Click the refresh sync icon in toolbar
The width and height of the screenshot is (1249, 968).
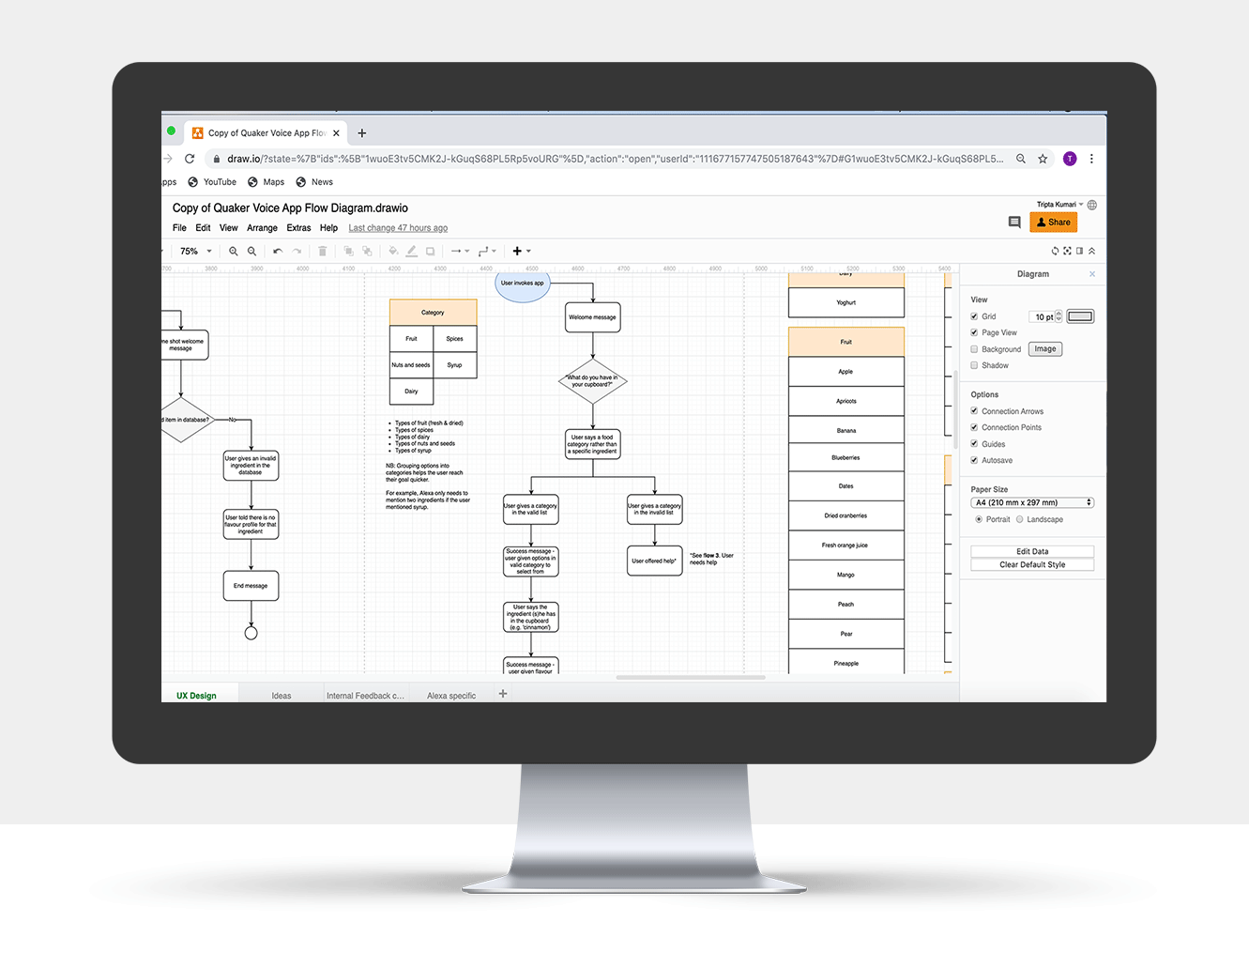tap(1055, 252)
